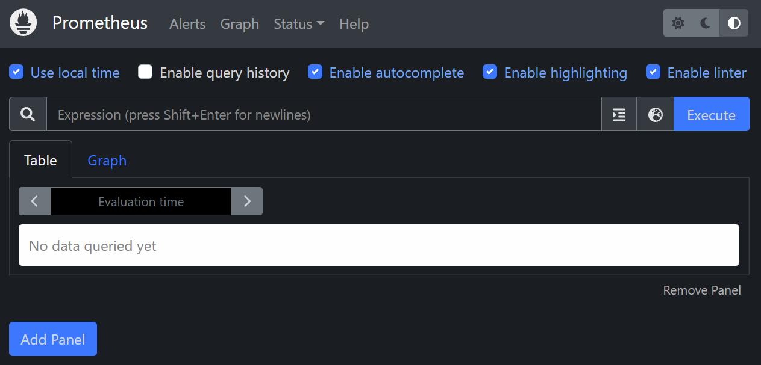
Task: Open the Metrics Explorer icon beside the expression field
Action: click(619, 114)
